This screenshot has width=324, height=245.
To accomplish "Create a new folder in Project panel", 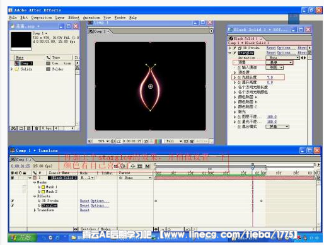I will [x=21, y=128].
